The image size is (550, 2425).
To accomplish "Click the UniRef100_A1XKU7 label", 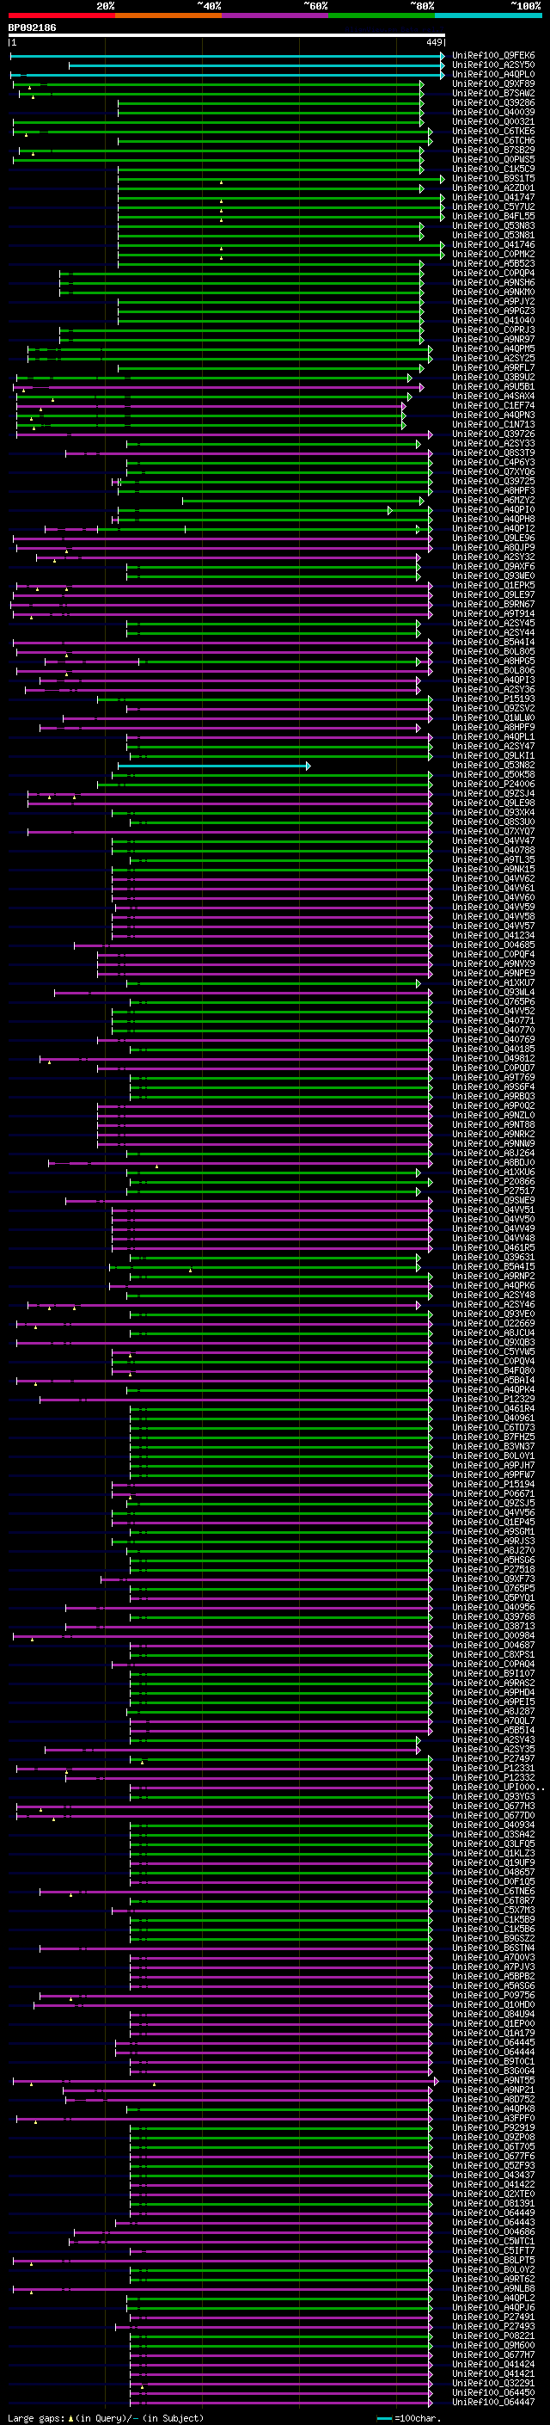I will [492, 982].
